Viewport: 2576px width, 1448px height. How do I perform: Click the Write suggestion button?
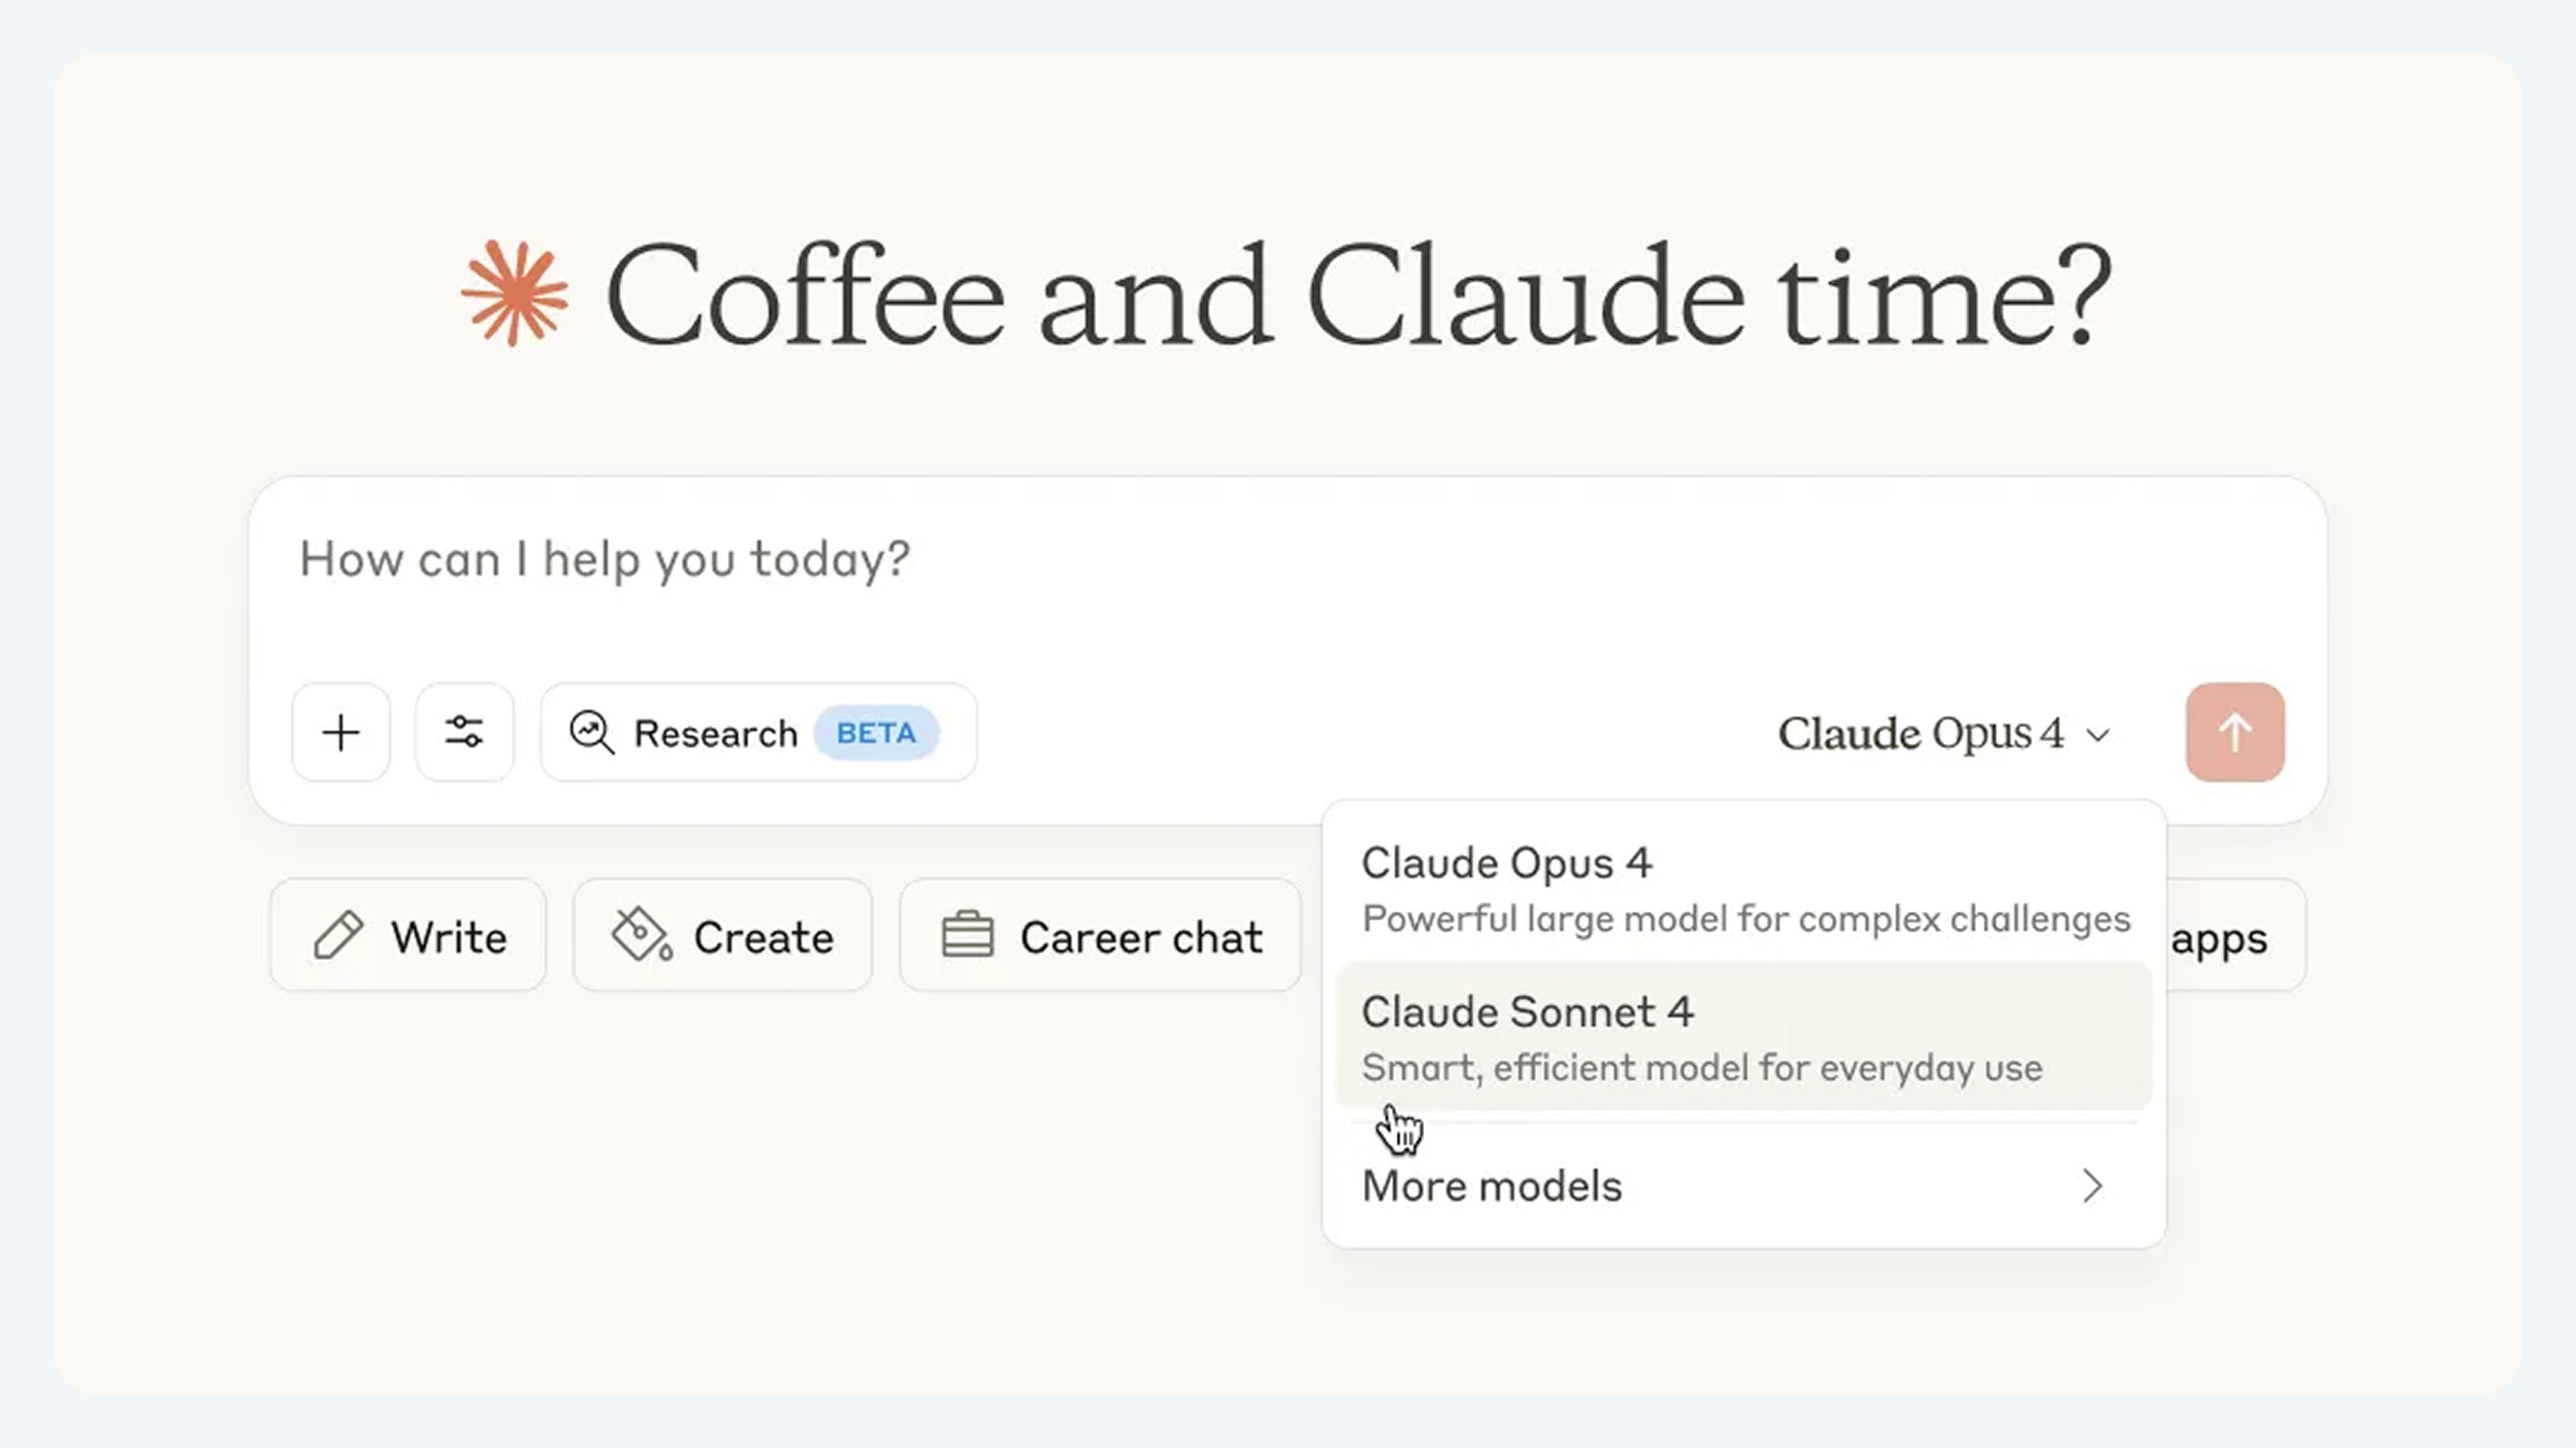click(408, 937)
